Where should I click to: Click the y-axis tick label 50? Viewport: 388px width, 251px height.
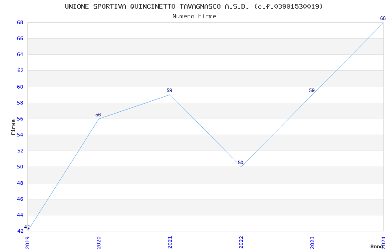tap(20, 167)
